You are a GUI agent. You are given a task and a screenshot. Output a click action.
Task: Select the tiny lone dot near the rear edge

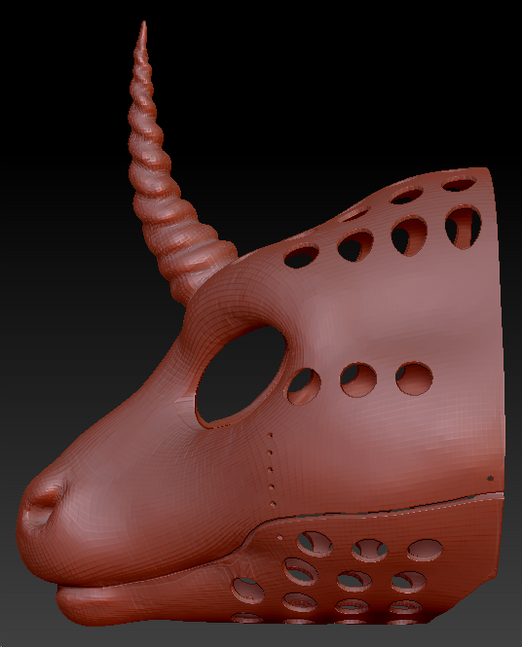click(490, 479)
